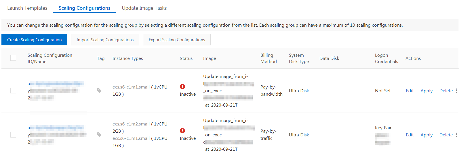Select the Scaling Configurations tab
Screen dimensions: 459x155
point(85,8)
